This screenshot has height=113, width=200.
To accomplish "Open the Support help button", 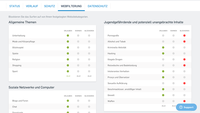I will coord(186,107).
